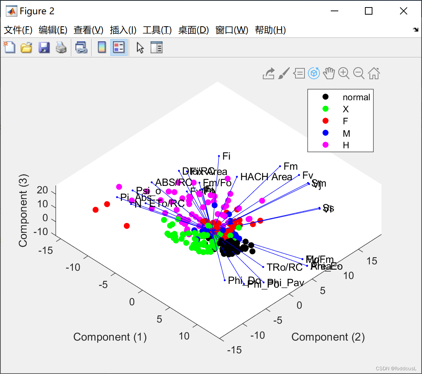
Task: Open the 插入(I) menu
Action: tap(123, 30)
